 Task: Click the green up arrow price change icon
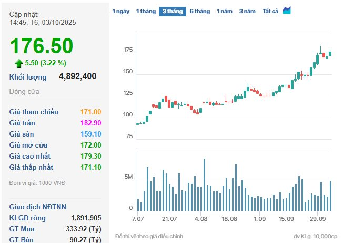[19, 63]
